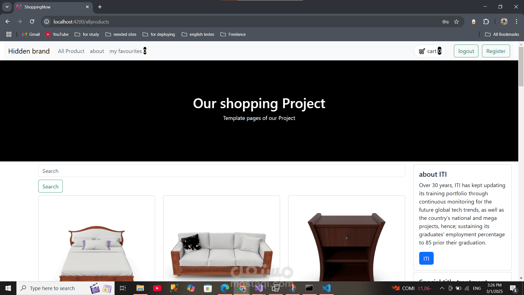The image size is (524, 295).
Task: Switch to the ShoppingNow tab
Action: click(x=53, y=7)
